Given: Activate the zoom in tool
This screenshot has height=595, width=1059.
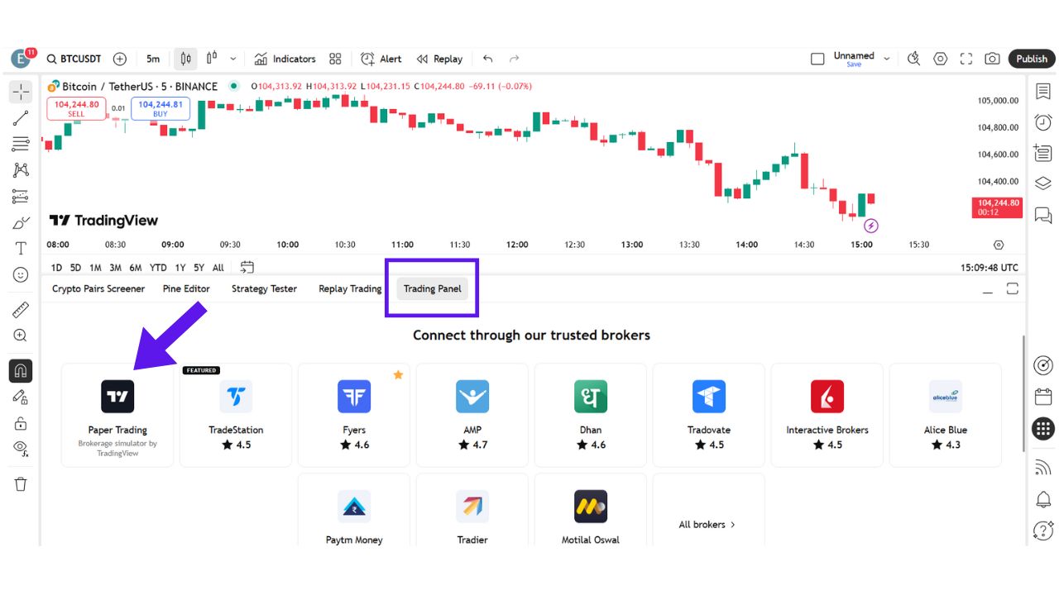Looking at the screenshot, I should pyautogui.click(x=21, y=336).
